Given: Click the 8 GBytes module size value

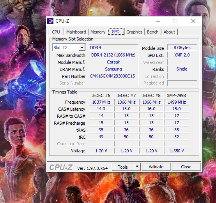Looking at the screenshot, I should point(182,48).
